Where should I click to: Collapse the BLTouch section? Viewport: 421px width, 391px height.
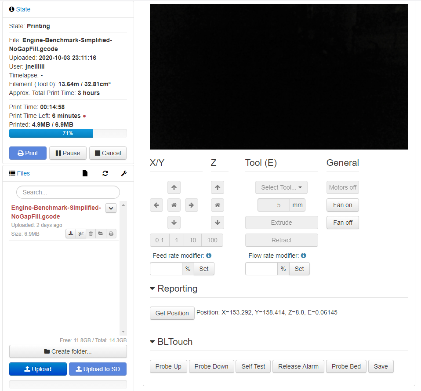tap(152, 342)
